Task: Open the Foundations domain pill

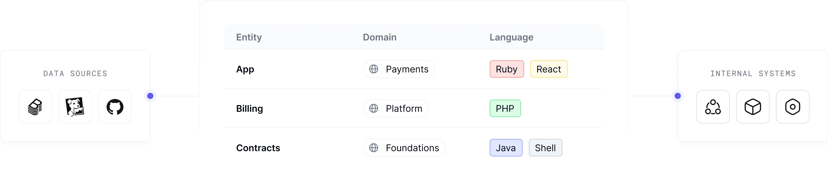Action: pos(404,148)
